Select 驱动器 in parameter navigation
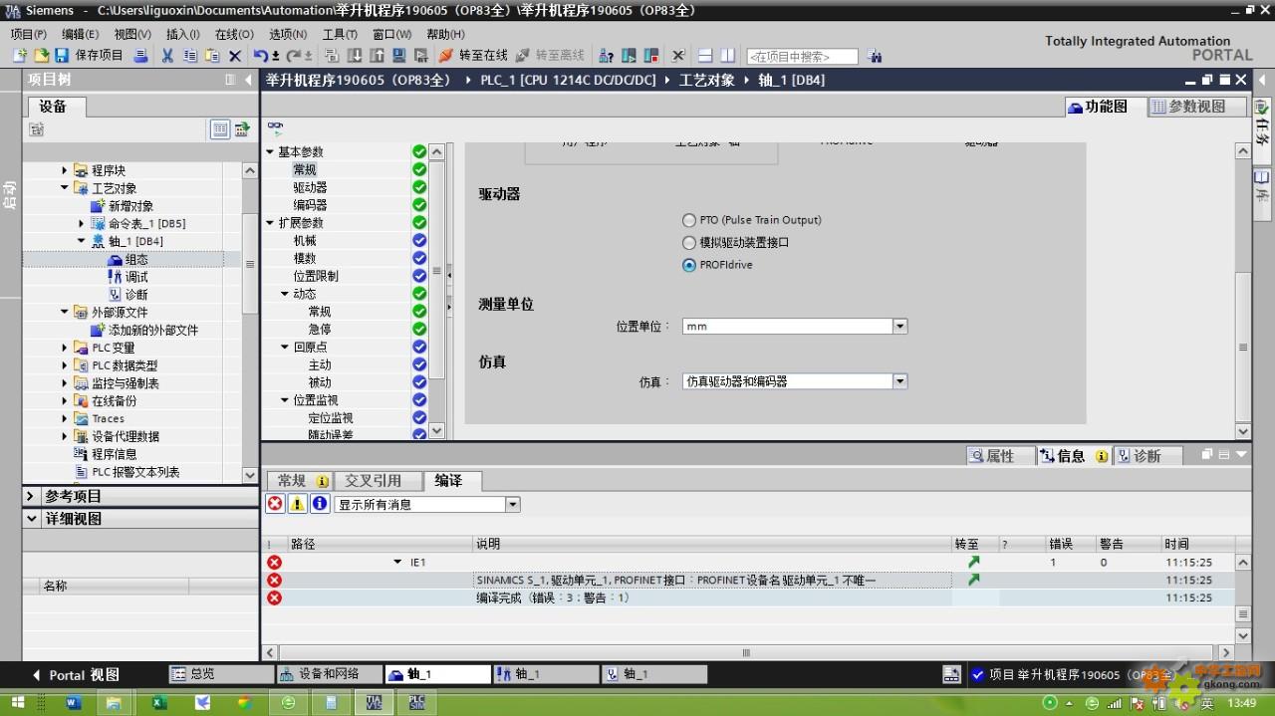1275x716 pixels. click(x=310, y=188)
